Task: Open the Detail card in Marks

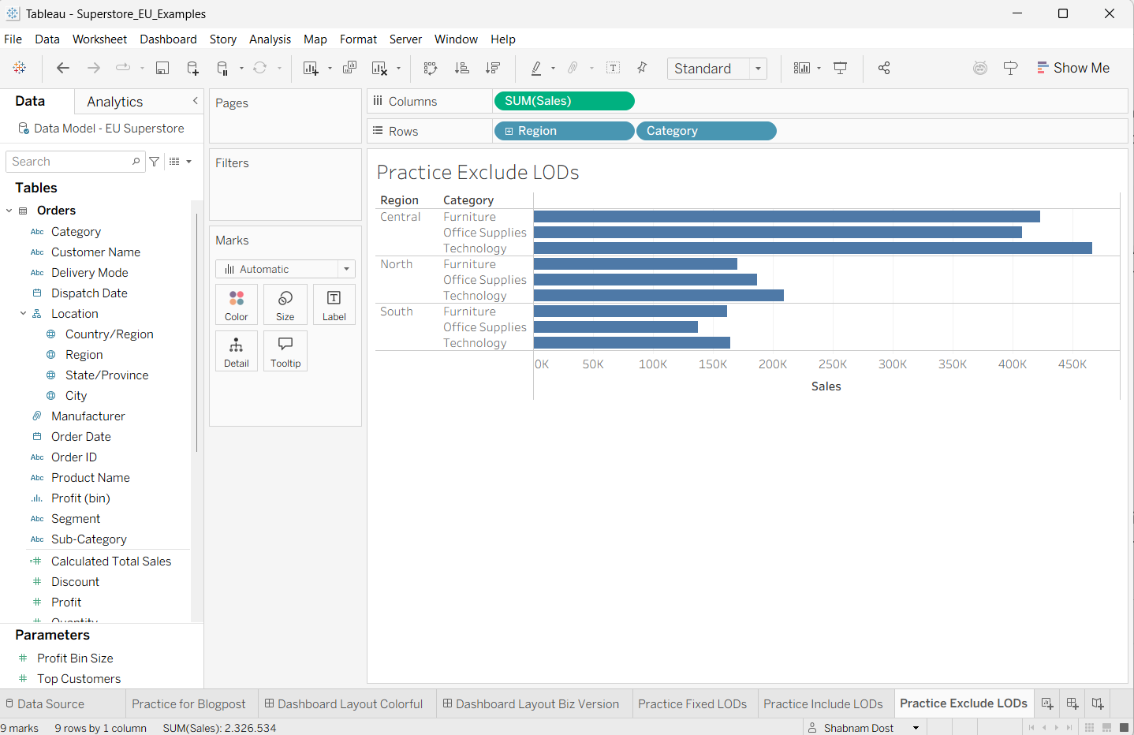Action: click(x=237, y=351)
